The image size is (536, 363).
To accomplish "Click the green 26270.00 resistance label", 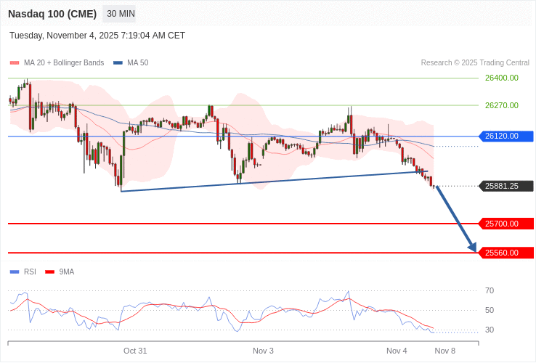I will tap(501, 105).
